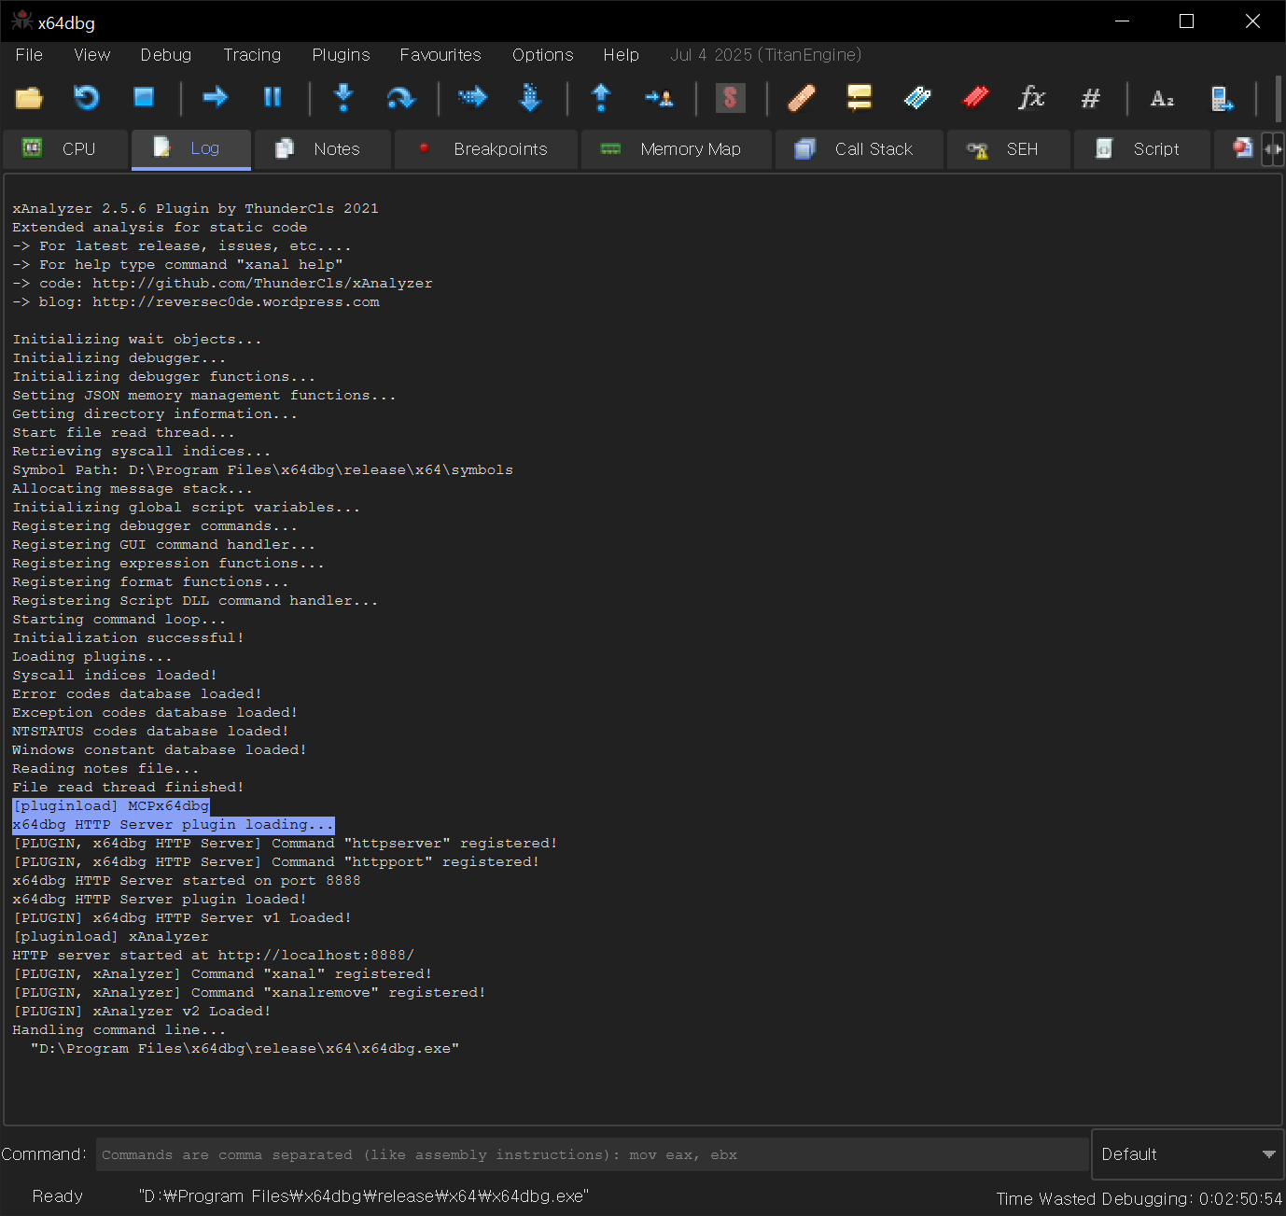Click log line "Handling command line..."
Image resolution: width=1286 pixels, height=1216 pixels.
coord(119,1029)
